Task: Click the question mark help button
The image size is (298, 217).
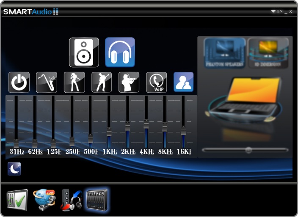Action: click(281, 11)
